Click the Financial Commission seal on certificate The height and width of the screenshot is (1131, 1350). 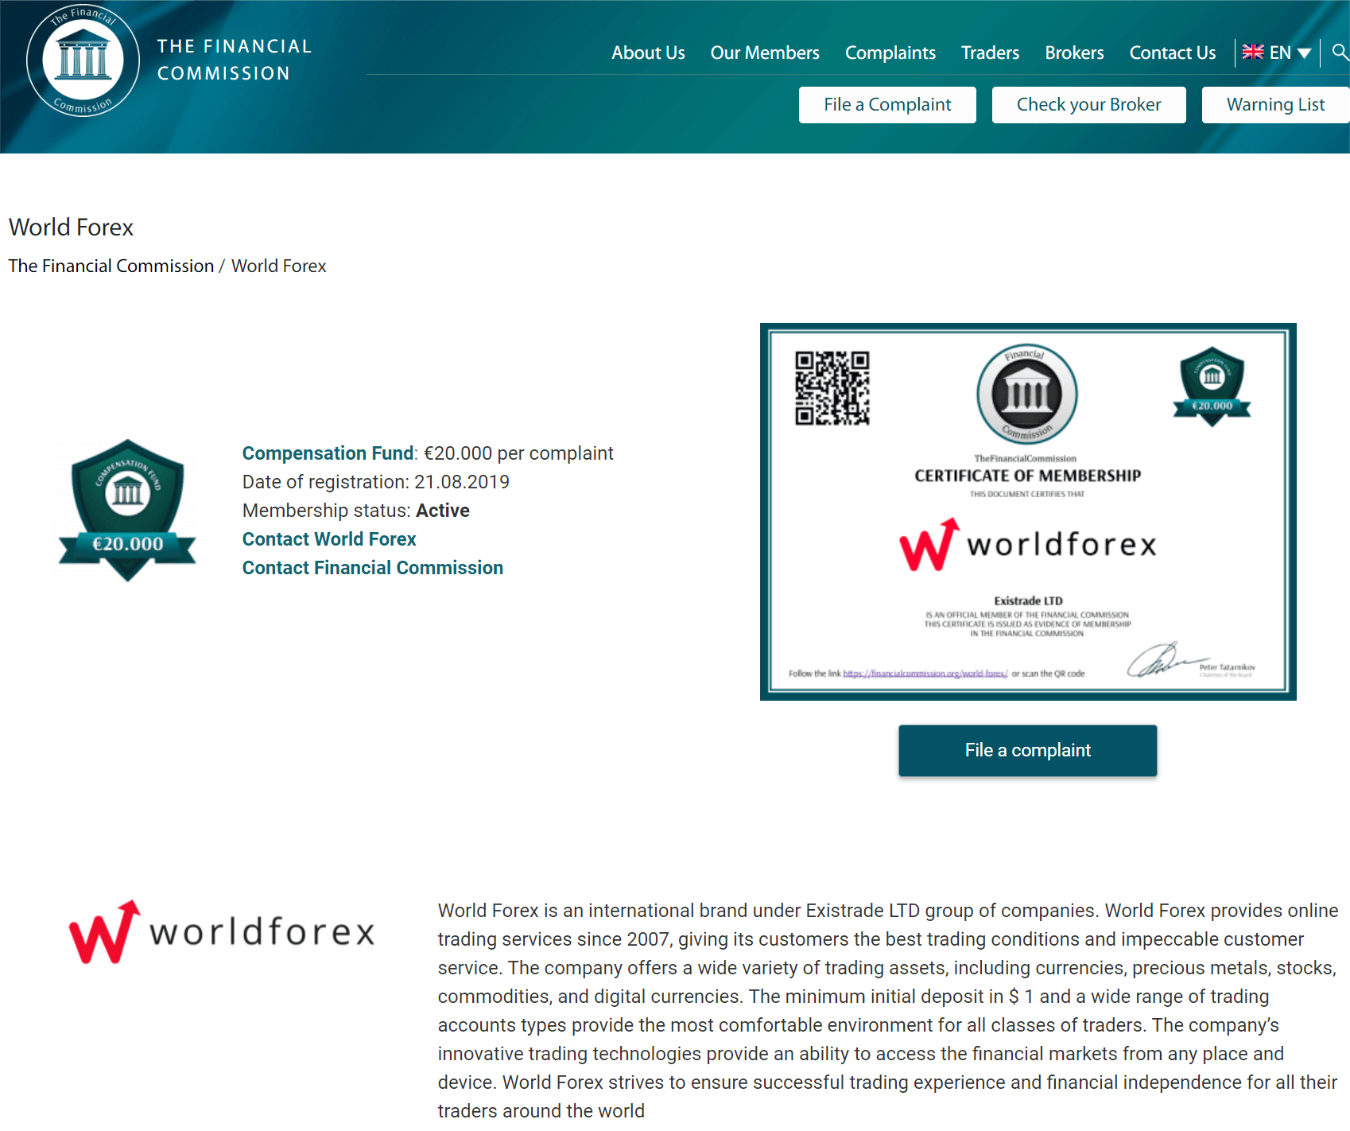point(1027,394)
